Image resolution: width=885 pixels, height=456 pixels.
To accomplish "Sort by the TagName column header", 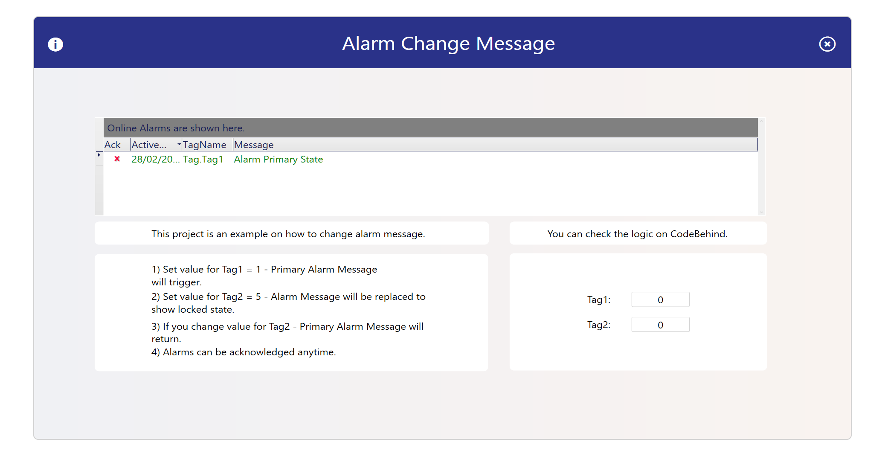I will coord(205,145).
